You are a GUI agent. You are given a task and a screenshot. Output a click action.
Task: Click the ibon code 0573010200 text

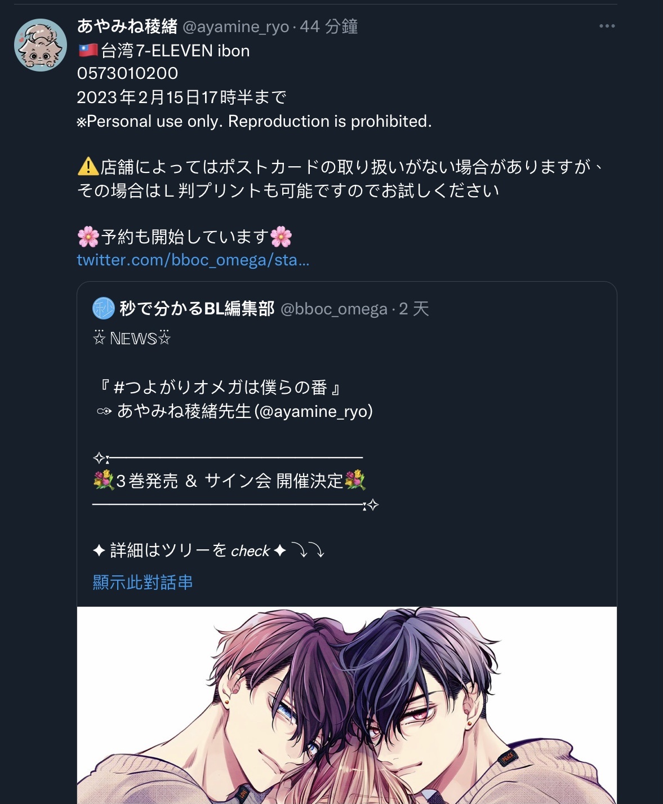(128, 73)
